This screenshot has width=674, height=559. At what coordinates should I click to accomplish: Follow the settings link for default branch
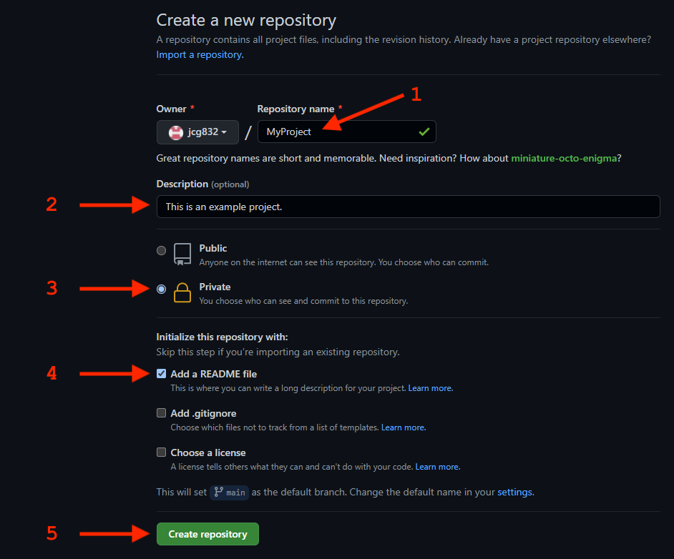(x=514, y=492)
